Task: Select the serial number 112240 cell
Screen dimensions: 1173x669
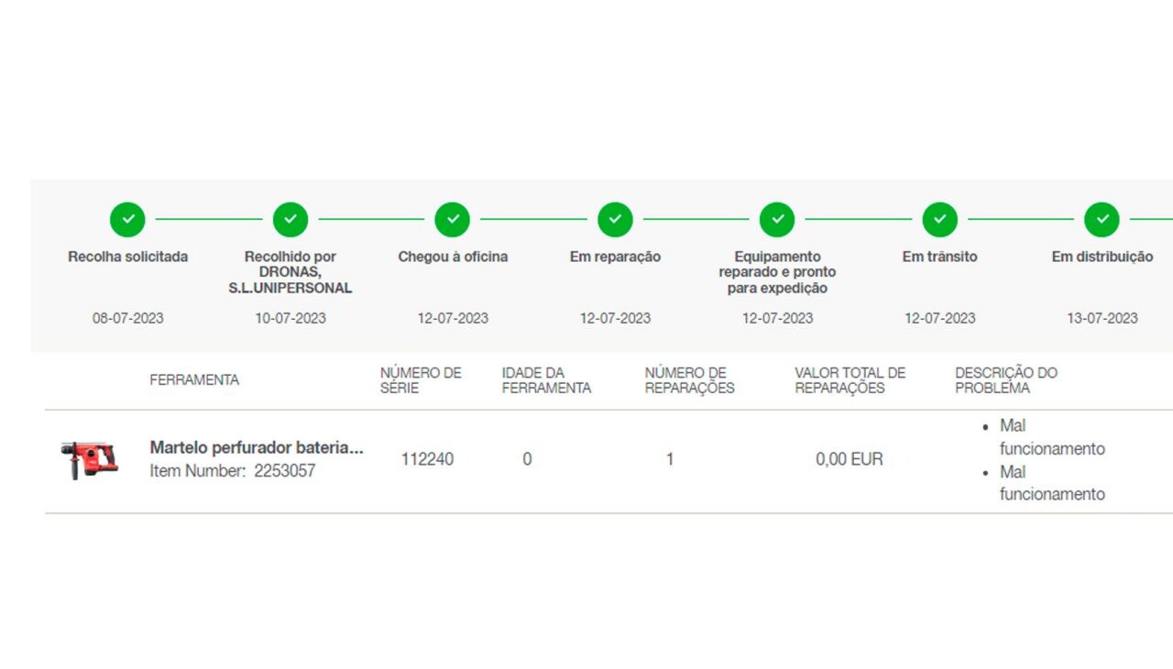Action: tap(427, 459)
